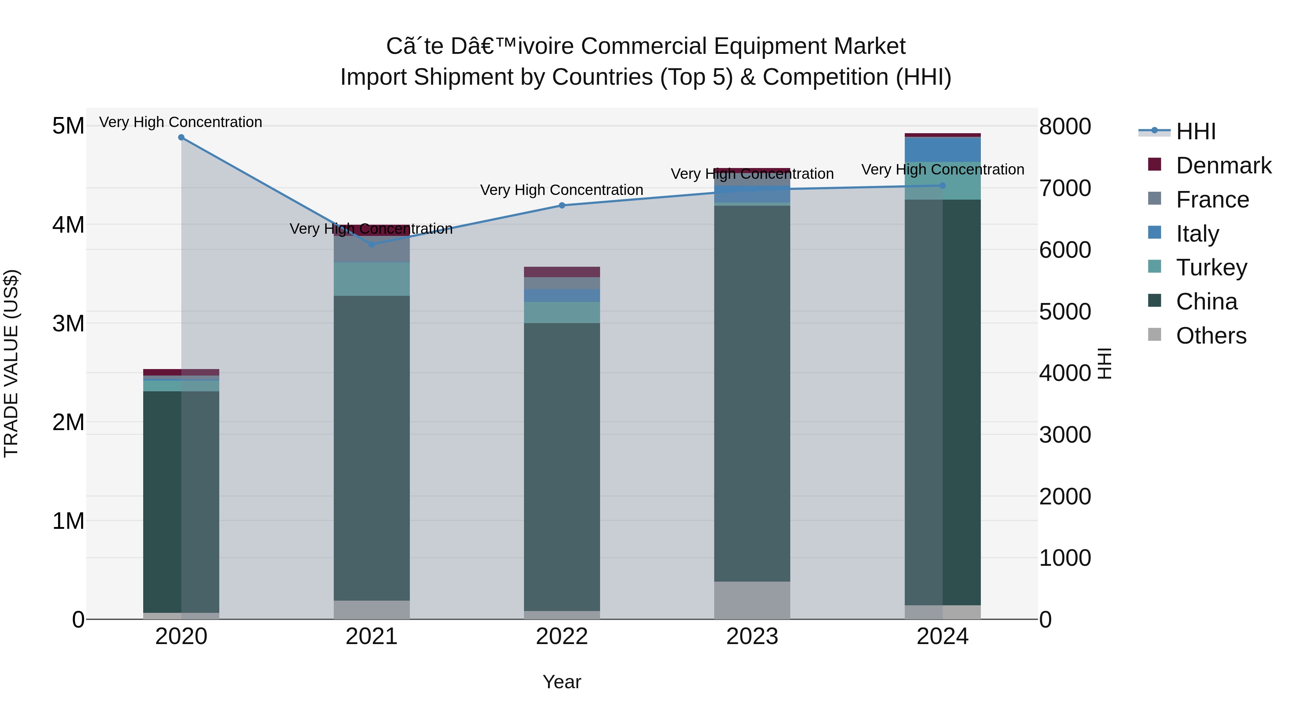The height and width of the screenshot is (727, 1292).
Task: Click the Italy segment of the 2024 bar
Action: click(942, 149)
